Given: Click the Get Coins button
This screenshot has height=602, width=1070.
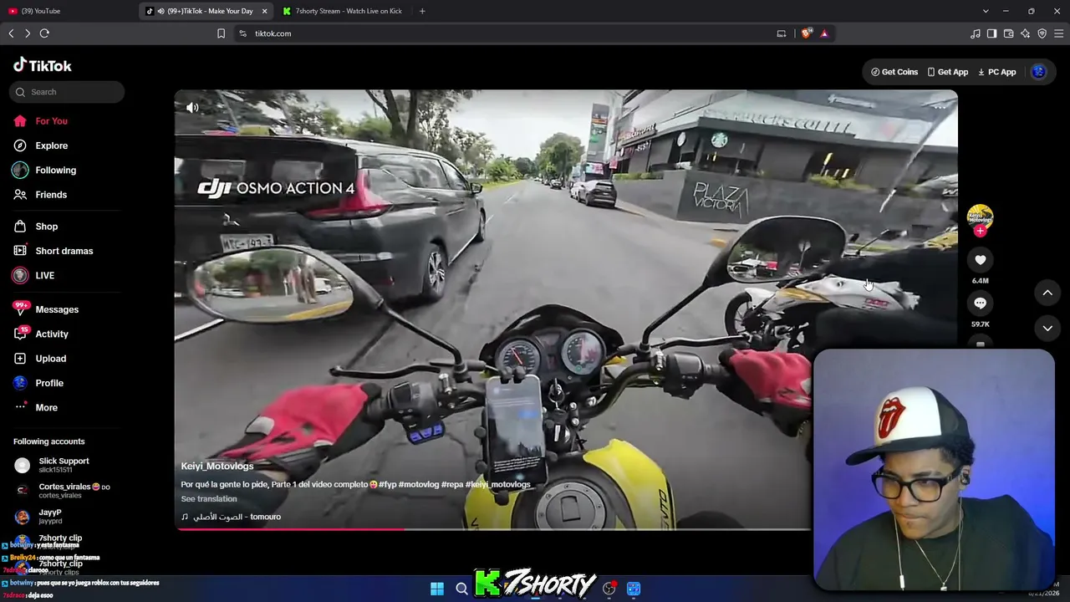Looking at the screenshot, I should tap(894, 72).
